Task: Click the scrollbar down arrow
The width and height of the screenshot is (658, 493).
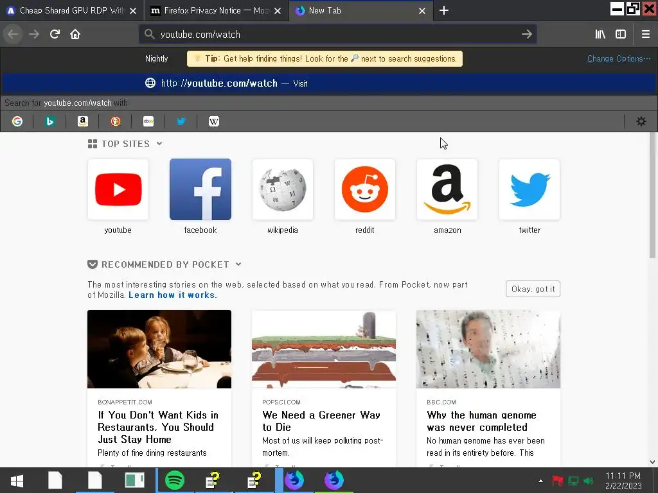Action: (653, 462)
